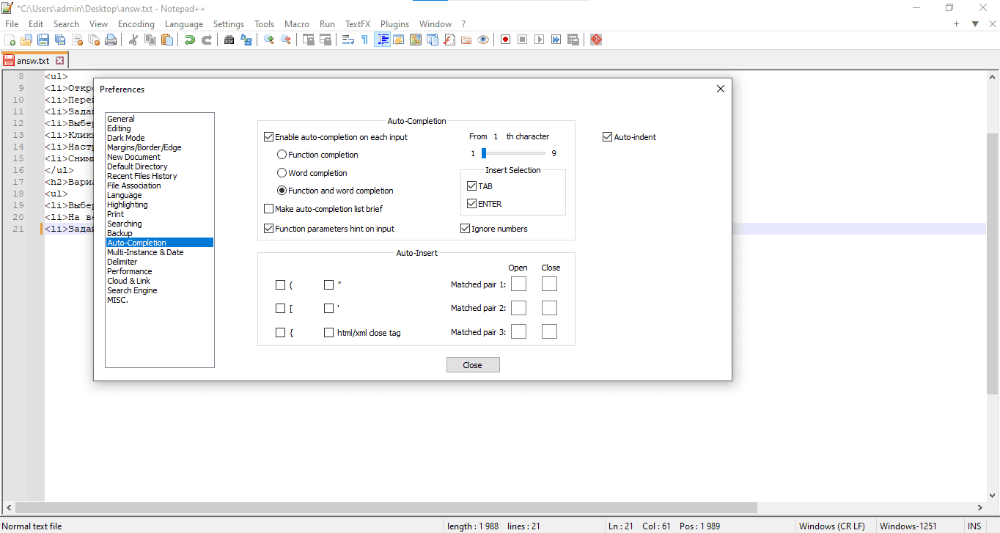Click the Zoom In toolbar icon
This screenshot has height=533, width=1000.
click(269, 40)
